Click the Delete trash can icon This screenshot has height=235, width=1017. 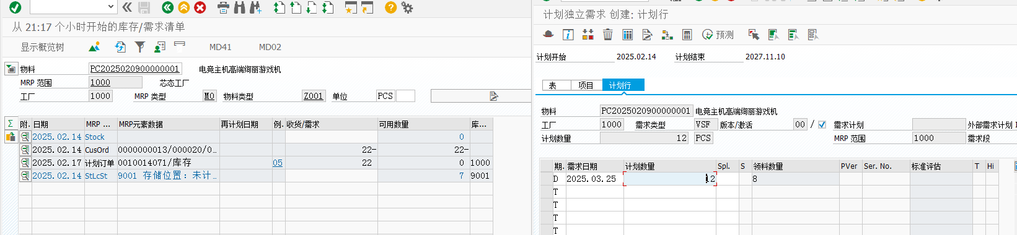[x=607, y=35]
